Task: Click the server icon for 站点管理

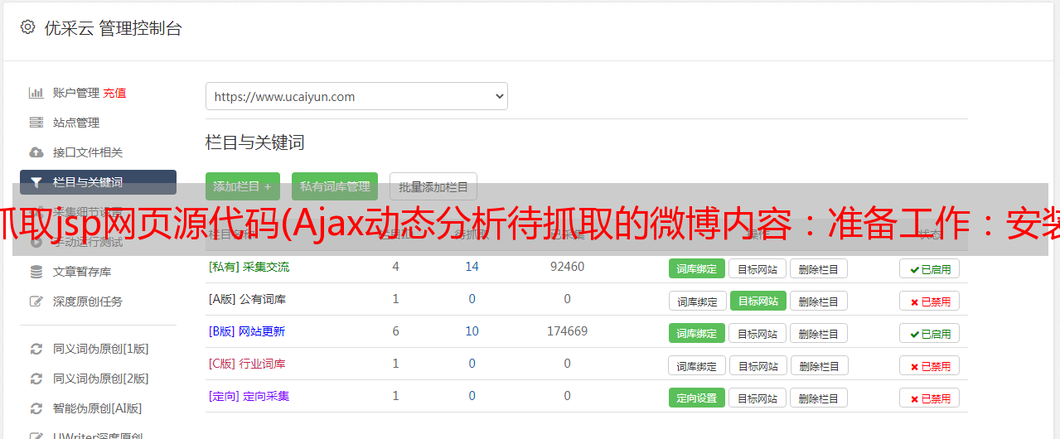Action: point(36,123)
